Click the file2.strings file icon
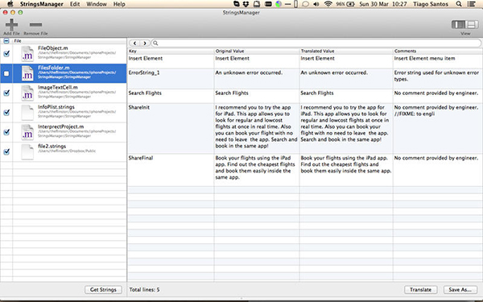This screenshot has width=483, height=302. tap(27, 151)
